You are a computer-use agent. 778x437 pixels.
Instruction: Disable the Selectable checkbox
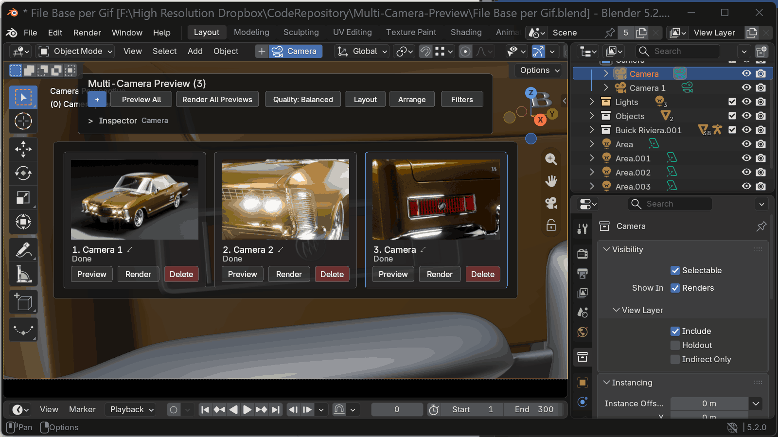click(x=675, y=270)
